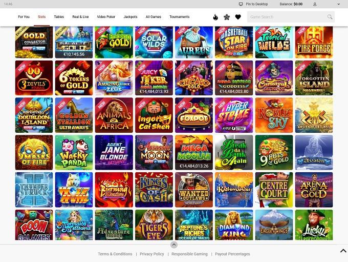
Task: Click the search magnifier icon
Action: (x=330, y=17)
